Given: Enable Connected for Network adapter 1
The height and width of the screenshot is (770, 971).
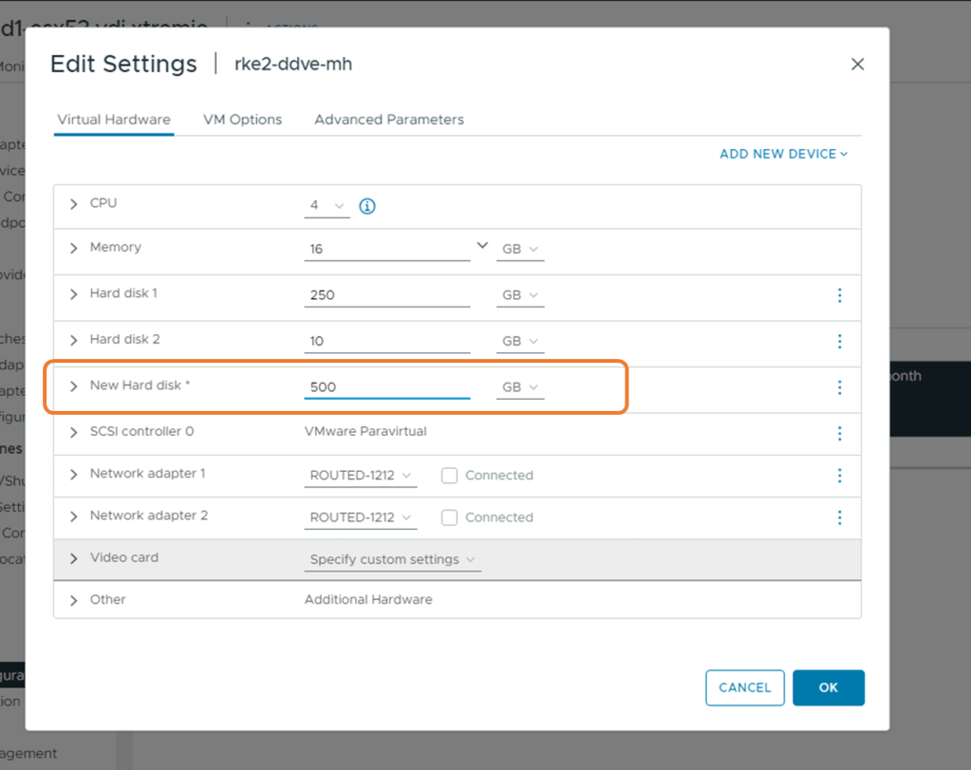Looking at the screenshot, I should point(450,476).
